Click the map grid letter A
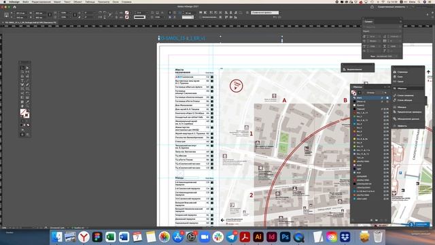435x245 pixels. point(284,100)
